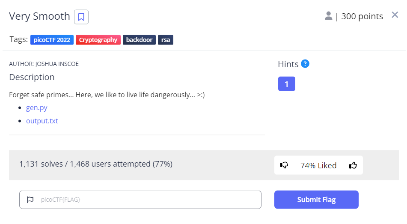
Task: Focus the picoCTF{FLAG} input field
Action: [x=146, y=200]
